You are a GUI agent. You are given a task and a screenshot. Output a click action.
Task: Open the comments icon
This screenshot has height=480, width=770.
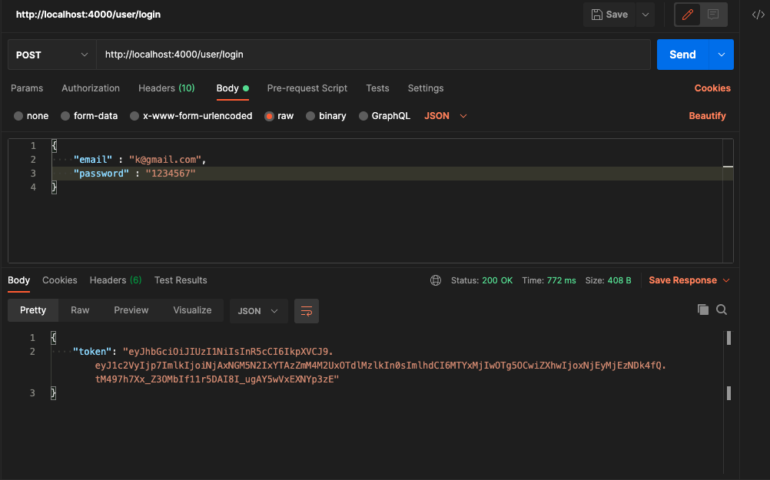(713, 15)
